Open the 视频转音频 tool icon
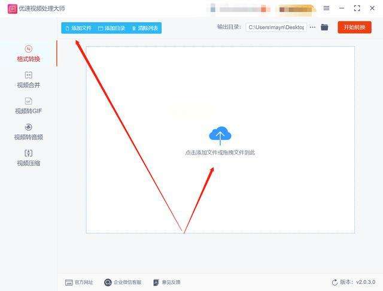 click(29, 127)
